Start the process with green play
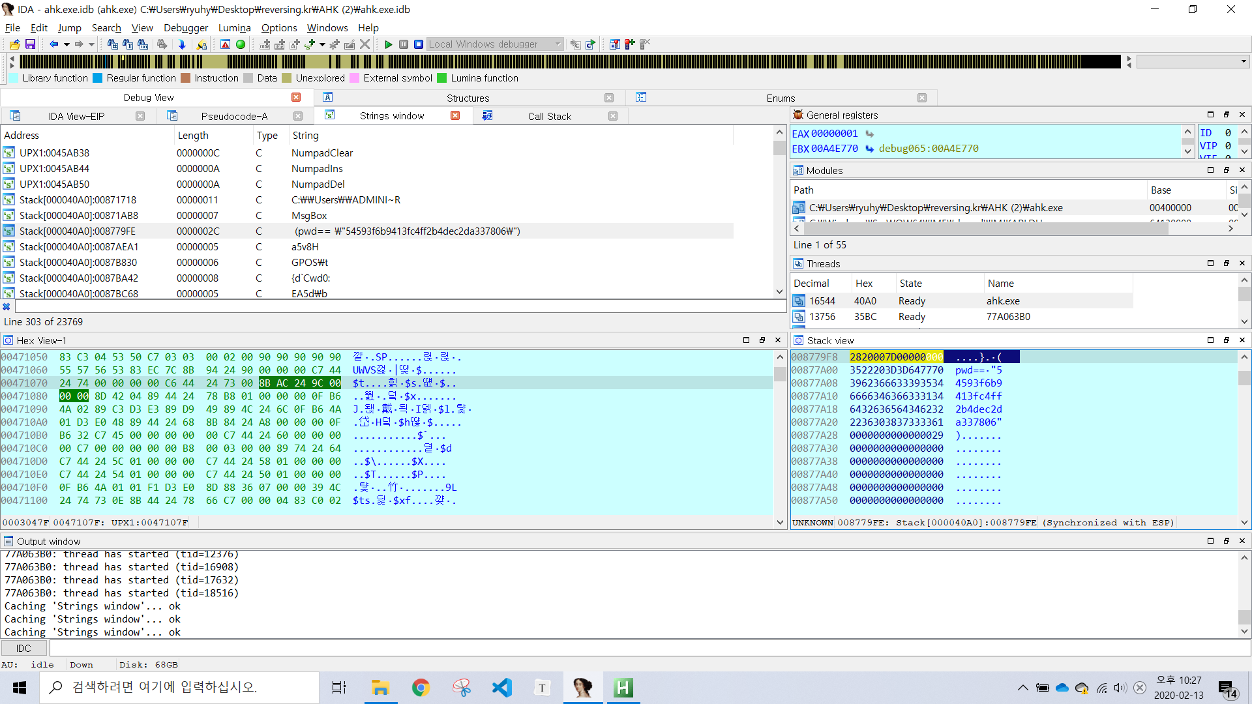 [x=389, y=44]
